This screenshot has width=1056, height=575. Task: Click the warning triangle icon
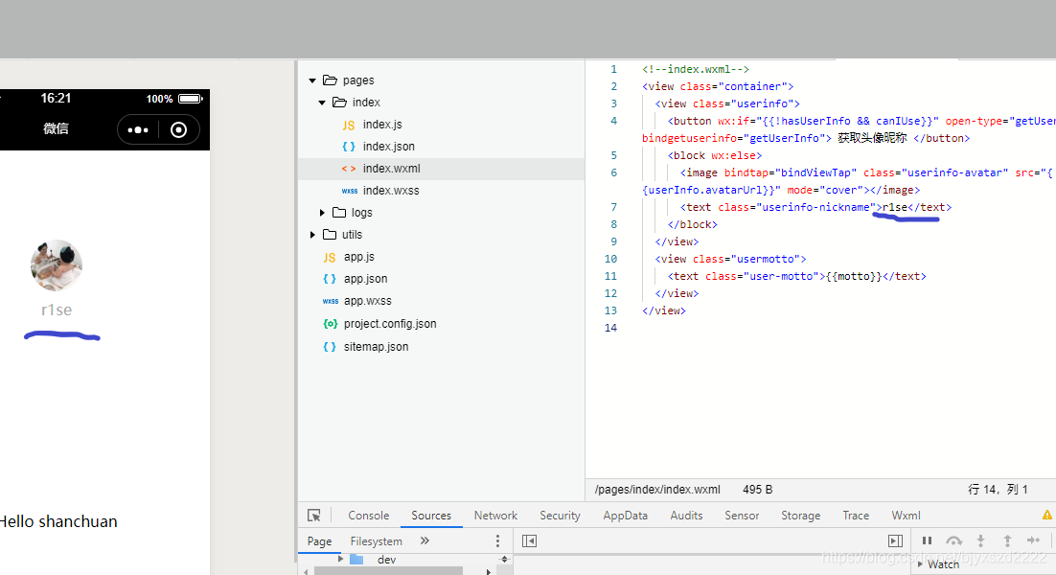coord(1047,515)
